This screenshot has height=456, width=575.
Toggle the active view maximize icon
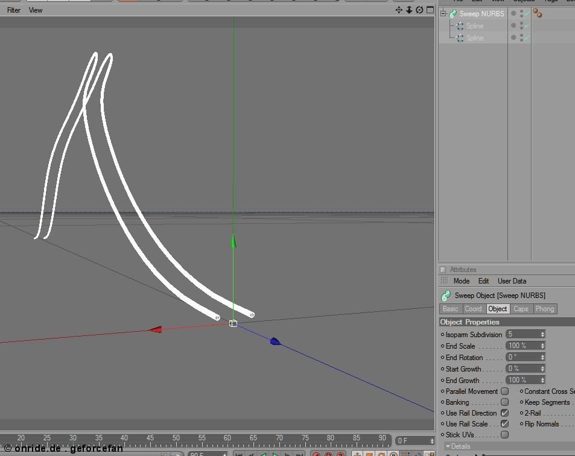click(x=430, y=10)
